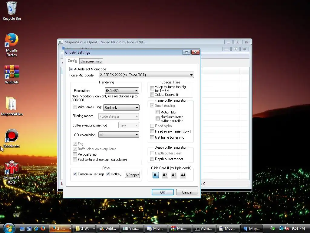The image size is (310, 233).
Task: Enable Motion blur checkbox
Action: click(157, 112)
